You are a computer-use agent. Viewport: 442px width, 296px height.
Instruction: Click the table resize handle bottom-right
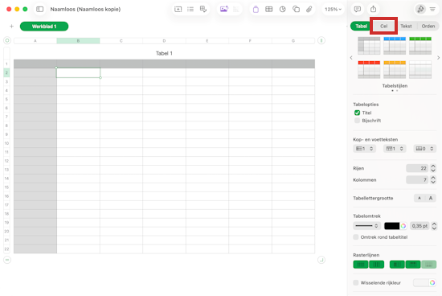321,260
